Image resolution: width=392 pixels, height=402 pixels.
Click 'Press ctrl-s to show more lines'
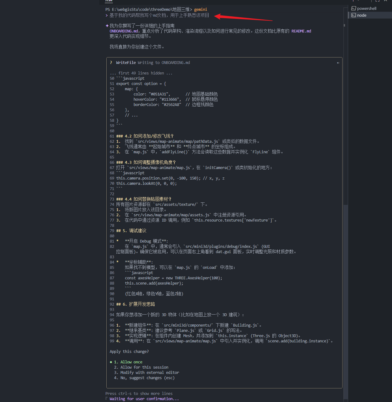139,394
